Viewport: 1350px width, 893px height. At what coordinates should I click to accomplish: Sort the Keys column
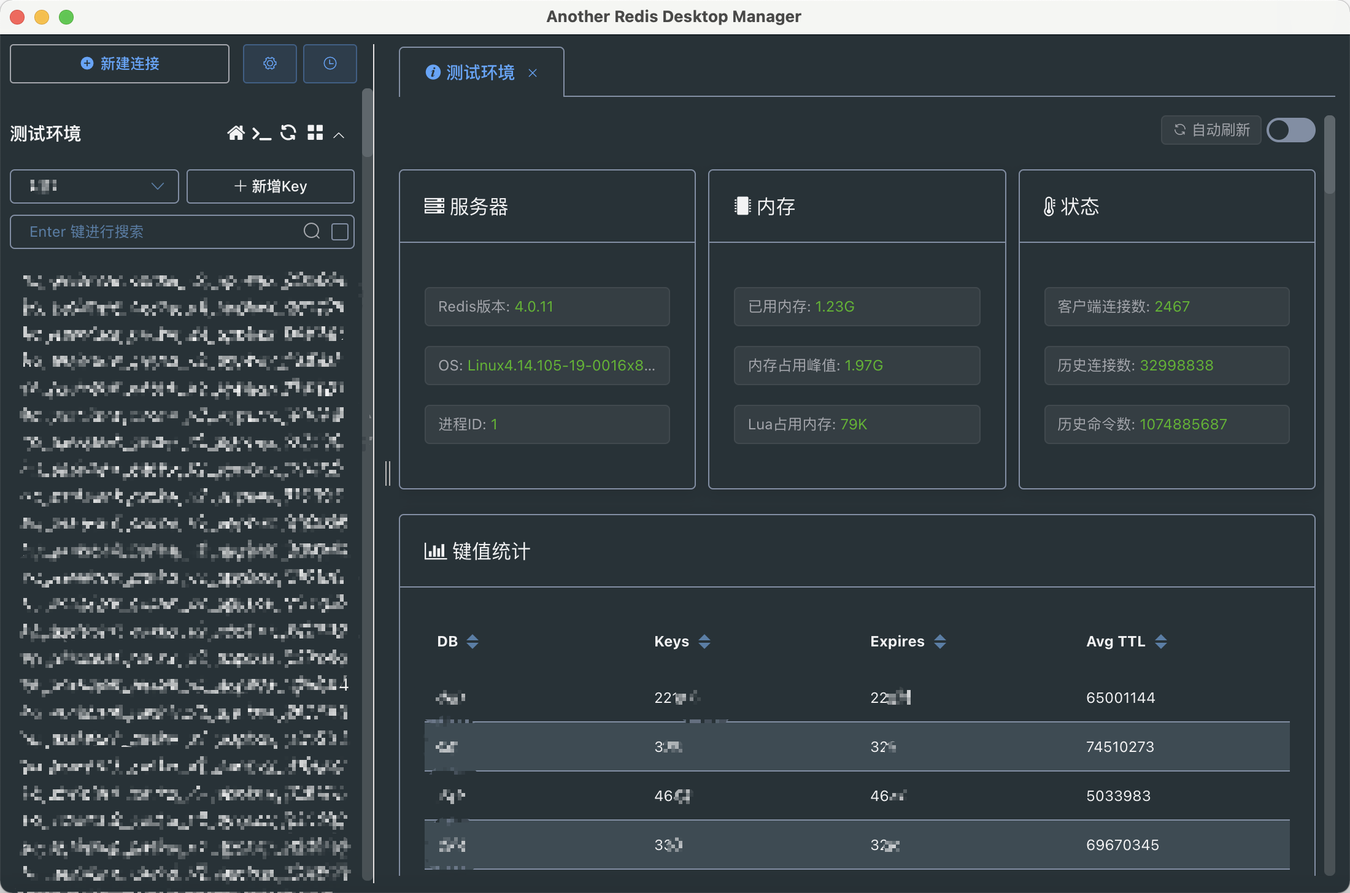coord(704,642)
